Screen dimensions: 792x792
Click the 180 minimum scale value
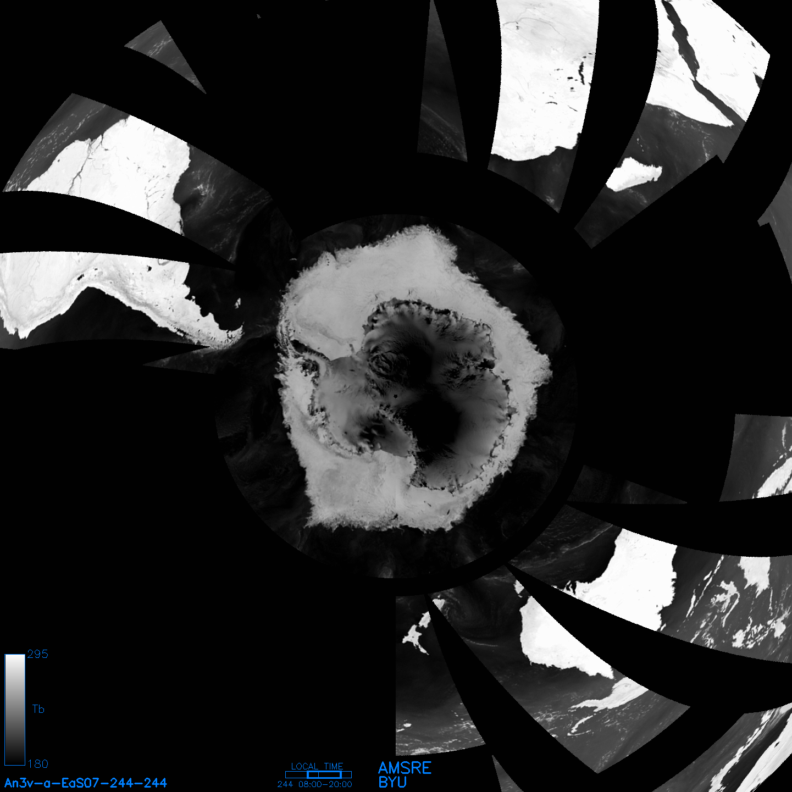coord(38,764)
